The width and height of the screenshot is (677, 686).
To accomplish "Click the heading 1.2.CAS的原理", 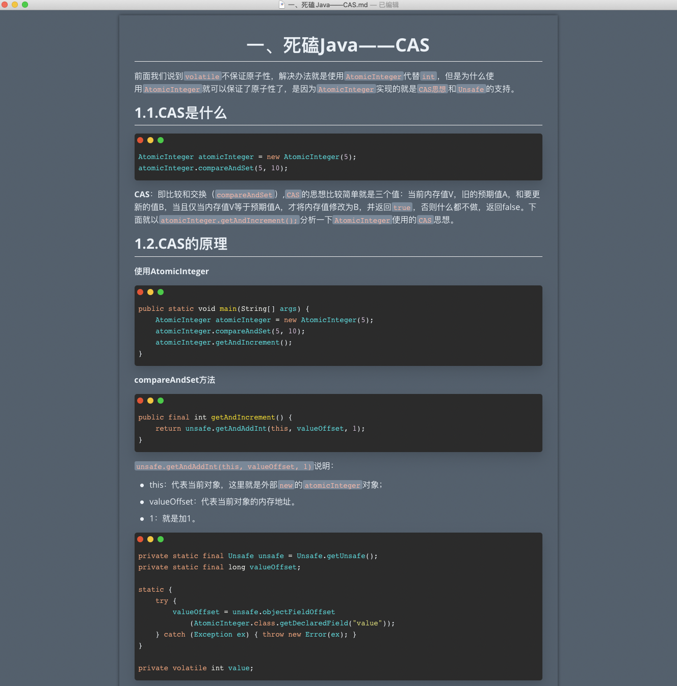I will point(180,244).
